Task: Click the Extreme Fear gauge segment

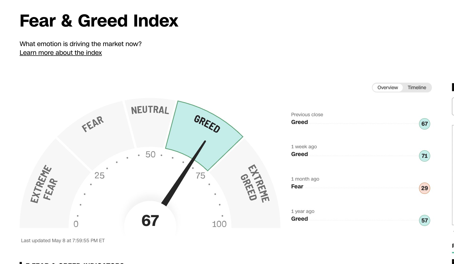Action: point(48,185)
